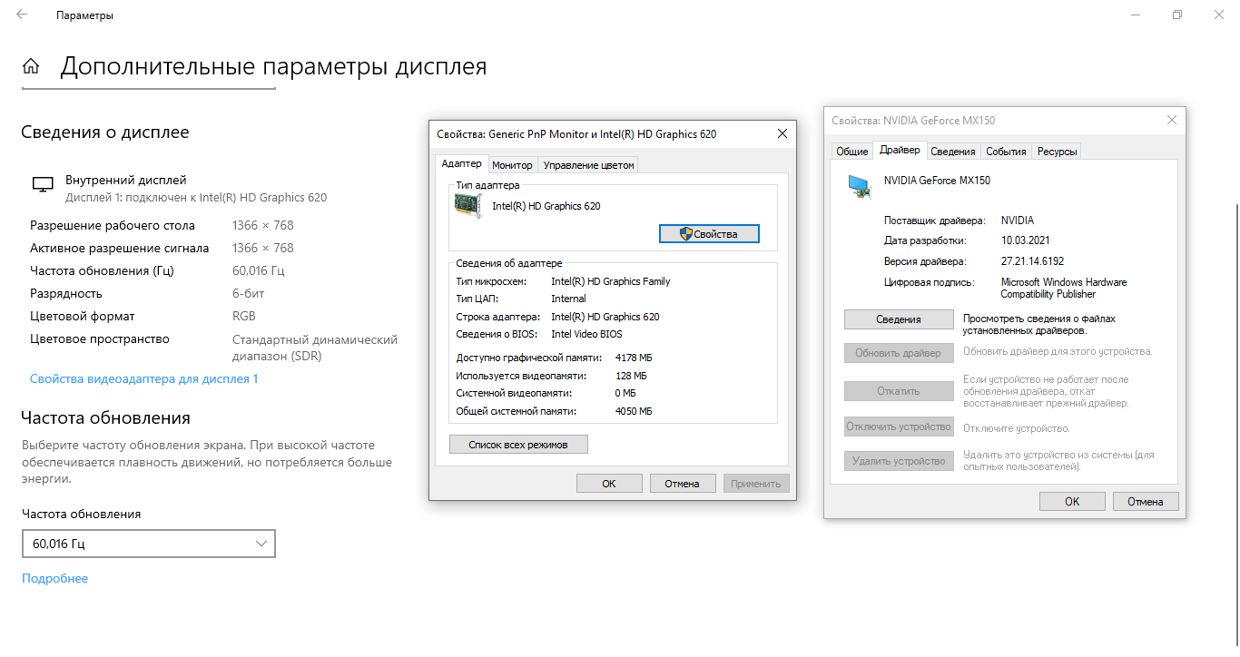Select the Драйвер tab in NVIDIA dialog
Viewport: 1240px width, 657px height.
pyautogui.click(x=900, y=151)
